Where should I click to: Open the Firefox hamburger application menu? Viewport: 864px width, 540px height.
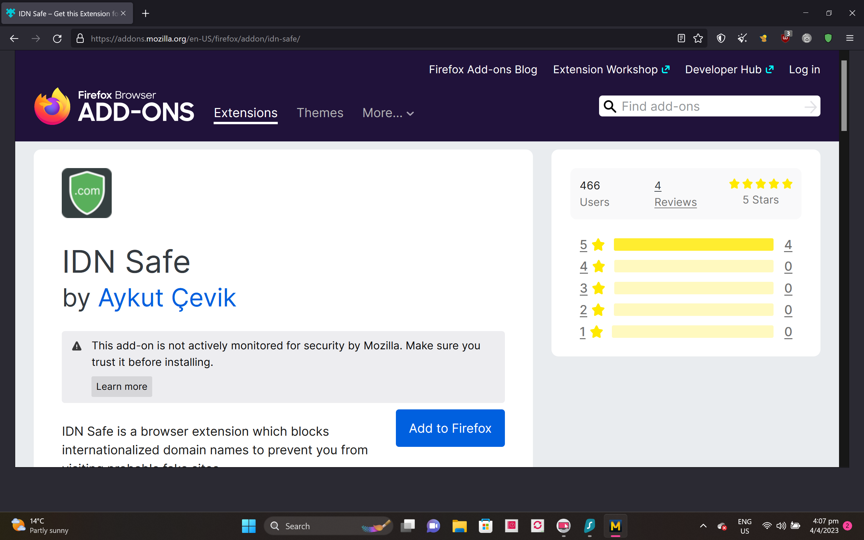click(850, 38)
